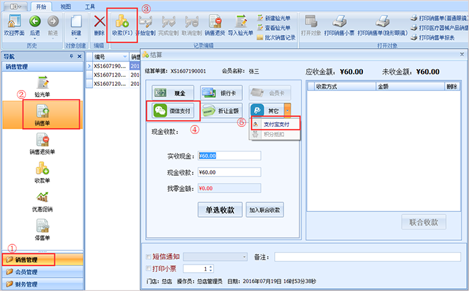Print receipt with 打印销售小票 icon
This screenshot has width=469, height=291.
[339, 25]
